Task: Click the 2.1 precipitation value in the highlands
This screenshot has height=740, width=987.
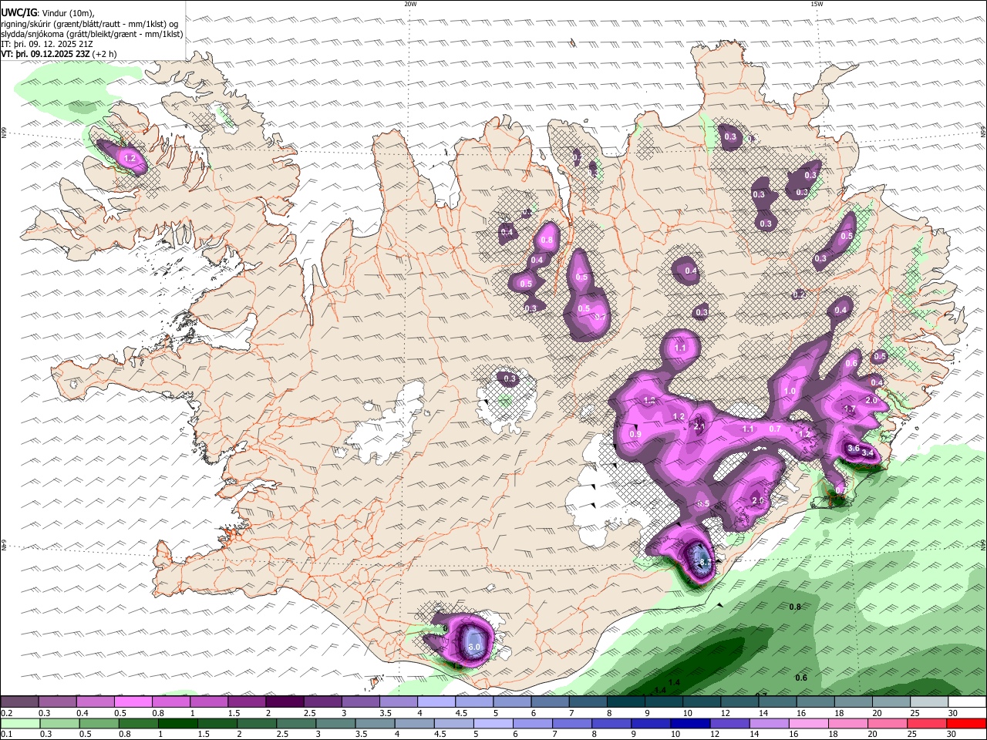Action: pyautogui.click(x=699, y=426)
